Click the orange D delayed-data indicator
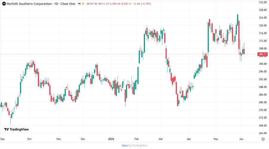269x149 pixels. 83,4
